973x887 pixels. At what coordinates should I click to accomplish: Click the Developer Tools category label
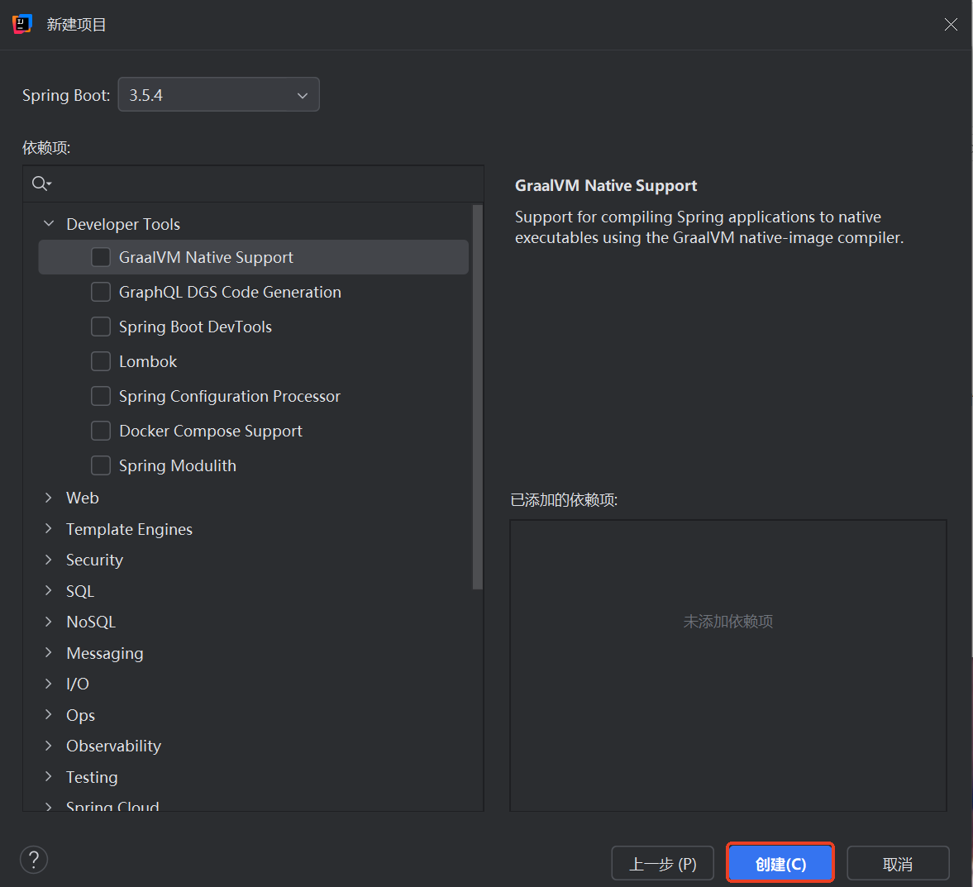123,224
